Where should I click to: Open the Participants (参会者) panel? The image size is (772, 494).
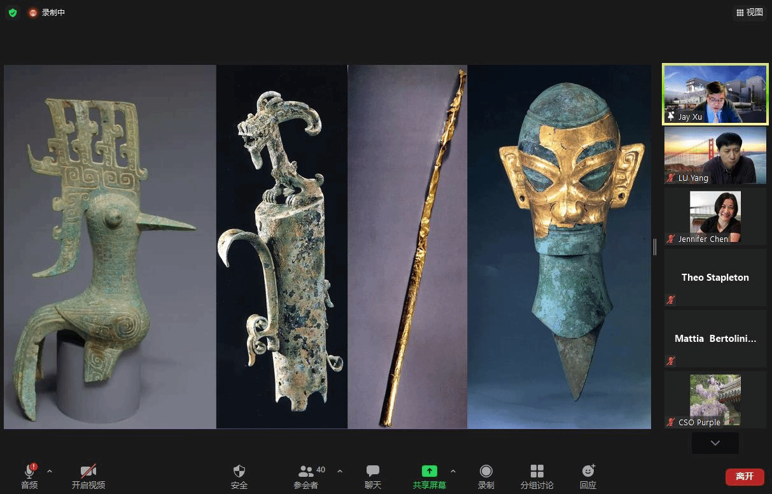coord(306,472)
